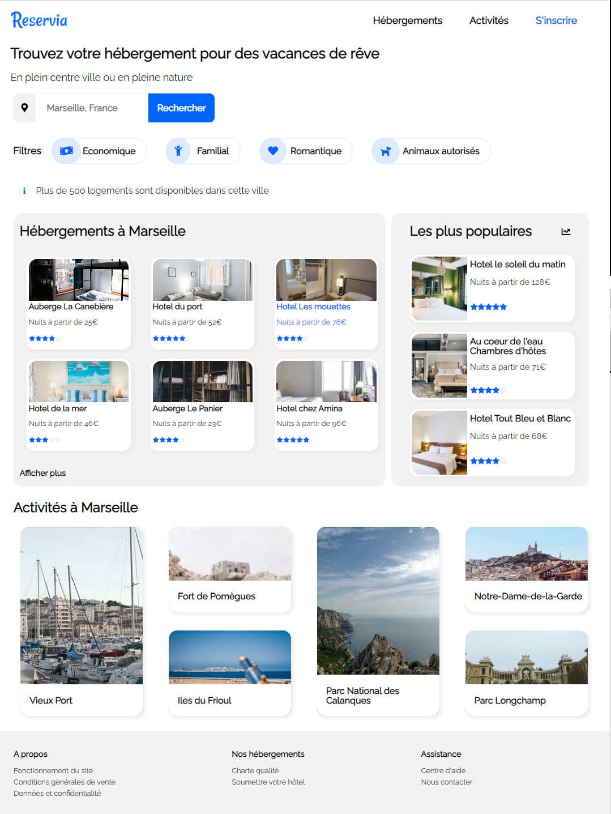611x814 pixels.
Task: Click the child icon for Familial filter
Action: 178,151
